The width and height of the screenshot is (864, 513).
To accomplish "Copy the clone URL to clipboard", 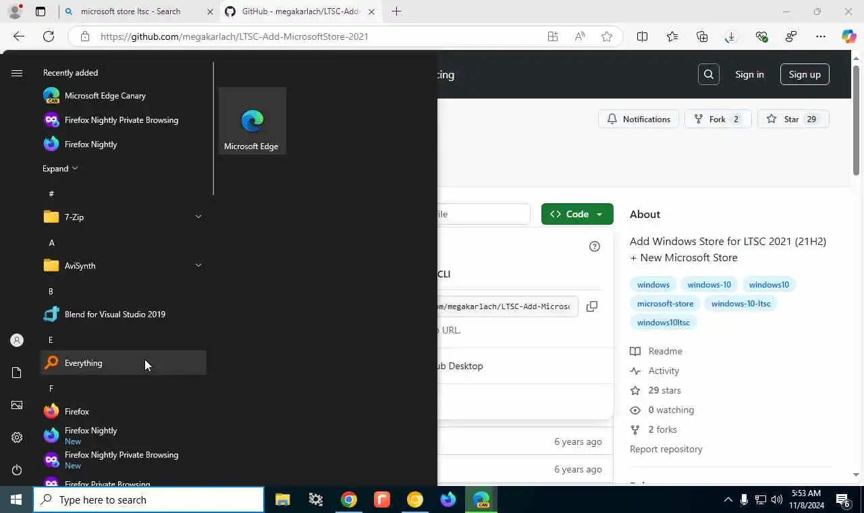I will [x=592, y=306].
